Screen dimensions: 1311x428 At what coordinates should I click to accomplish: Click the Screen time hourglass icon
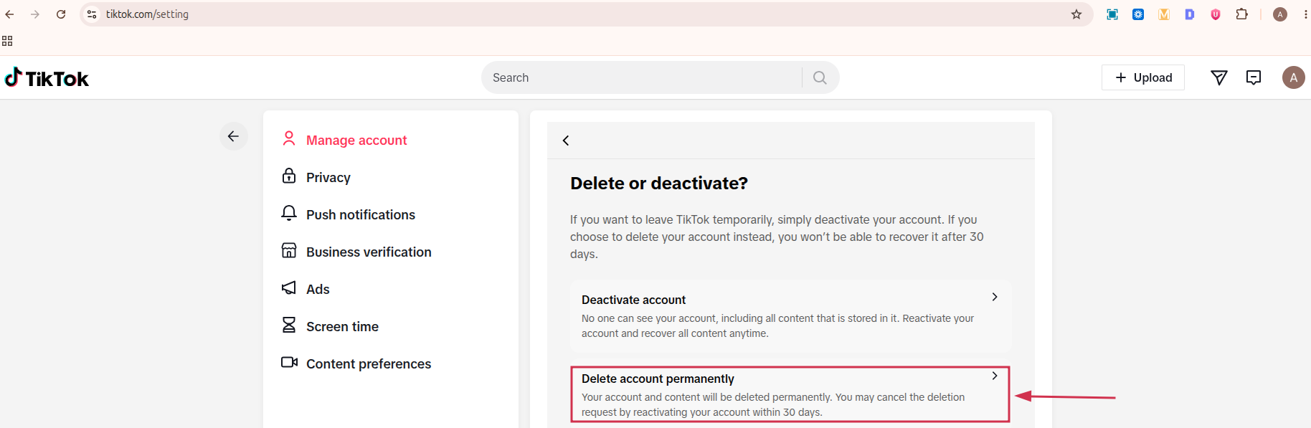point(289,325)
